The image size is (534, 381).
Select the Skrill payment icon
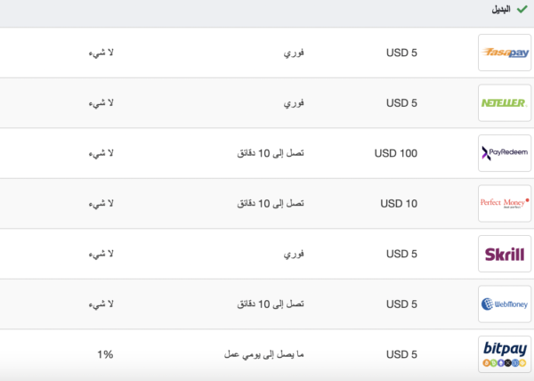[505, 254]
